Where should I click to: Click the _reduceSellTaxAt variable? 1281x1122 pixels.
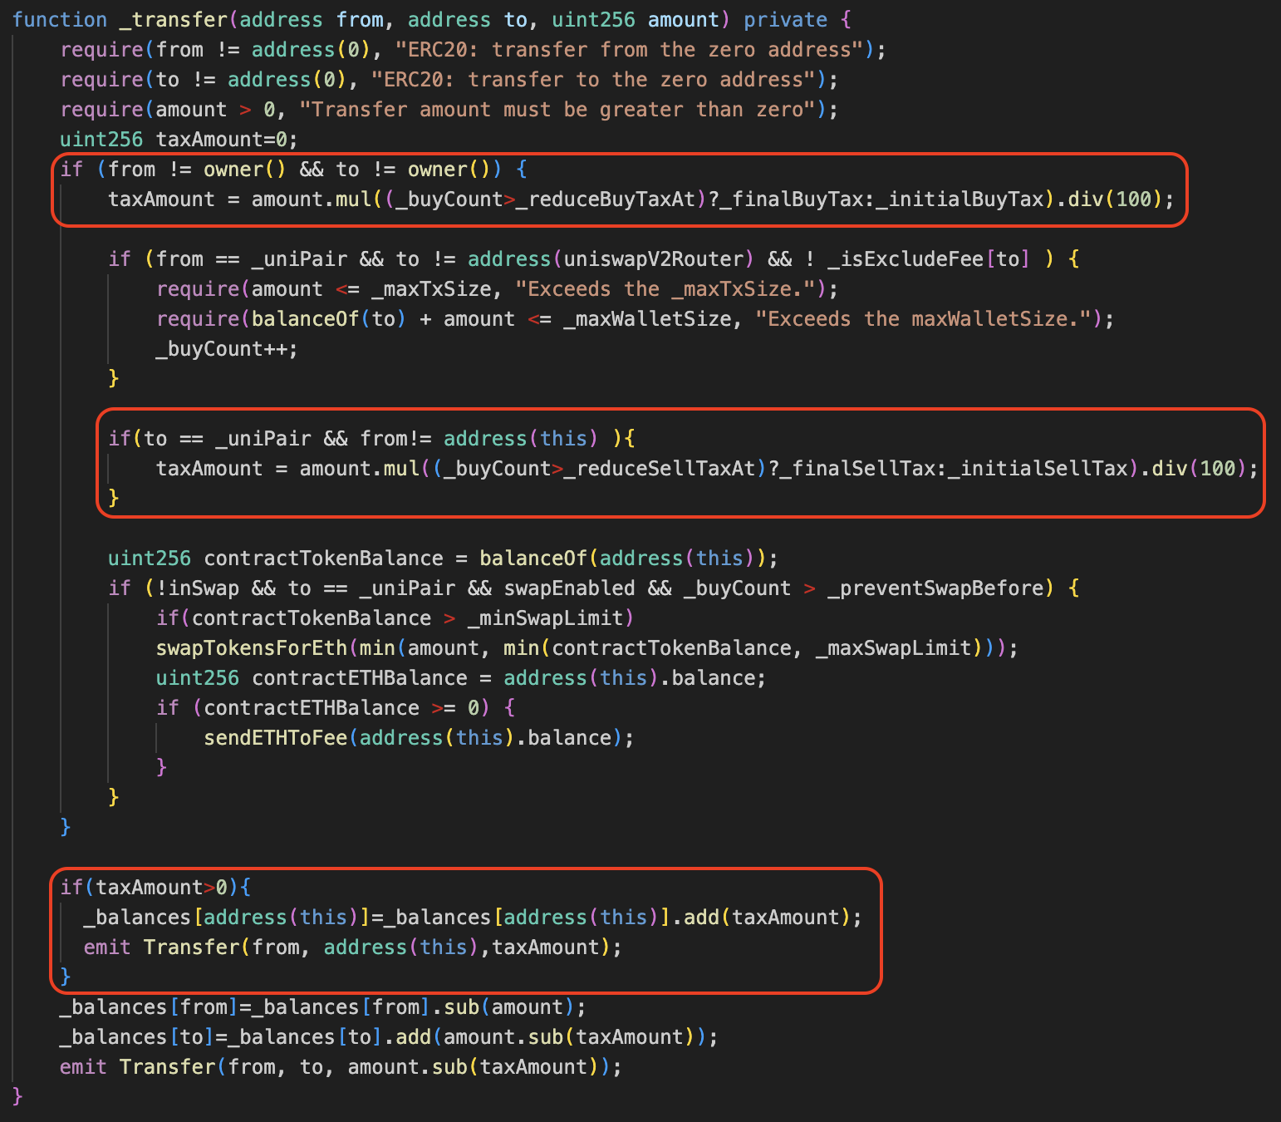point(659,469)
